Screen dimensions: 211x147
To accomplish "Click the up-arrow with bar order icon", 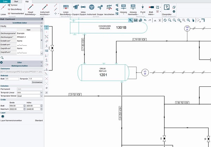I will pyautogui.click(x=160, y=20).
